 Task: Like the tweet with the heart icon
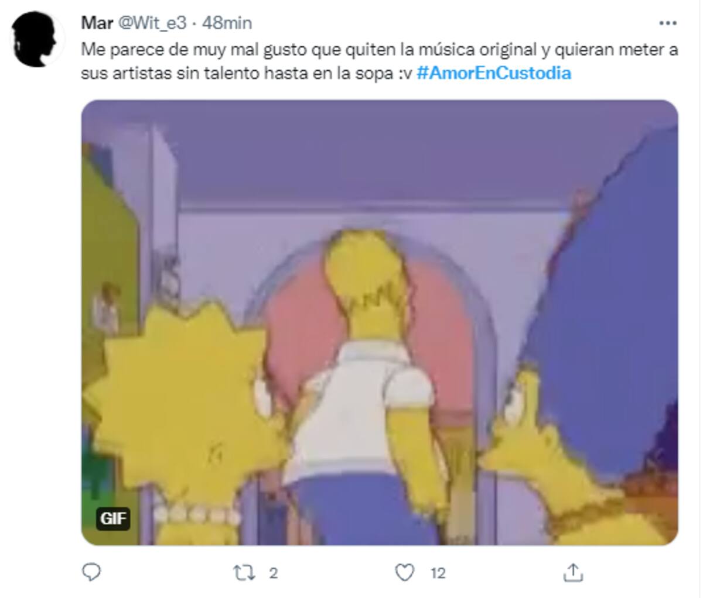pos(404,572)
